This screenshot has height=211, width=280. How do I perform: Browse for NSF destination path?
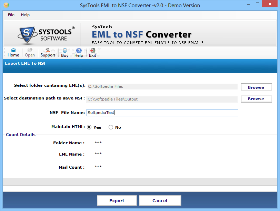coord(256,99)
